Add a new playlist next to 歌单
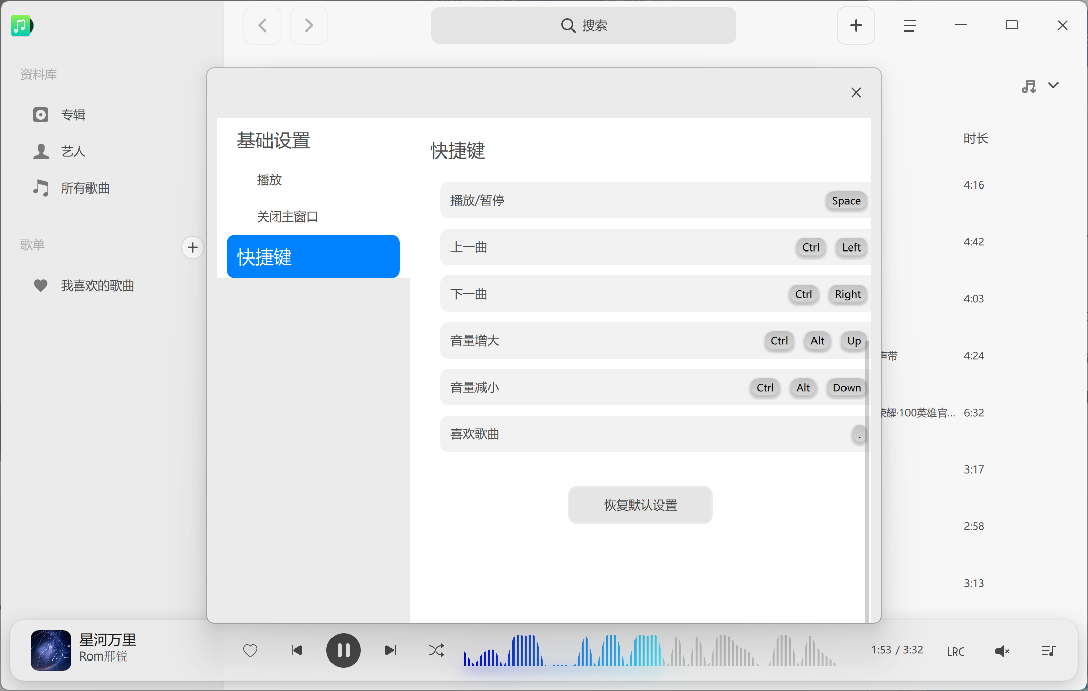This screenshot has height=691, width=1088. [192, 247]
